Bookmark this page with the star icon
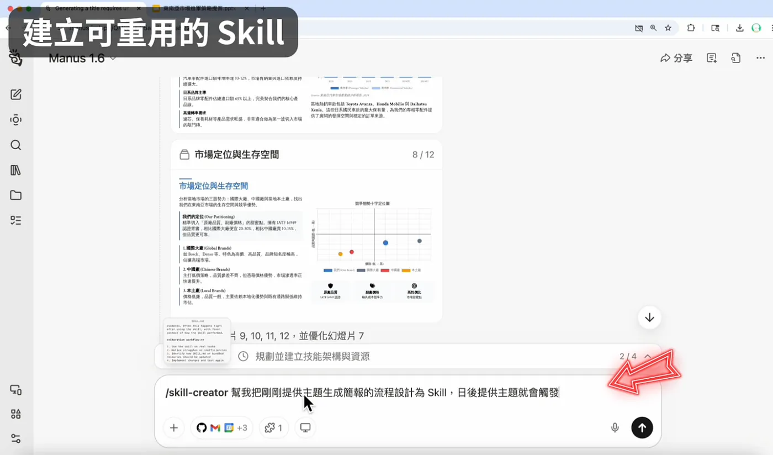Screen dimensions: 773x455 (x=668, y=28)
